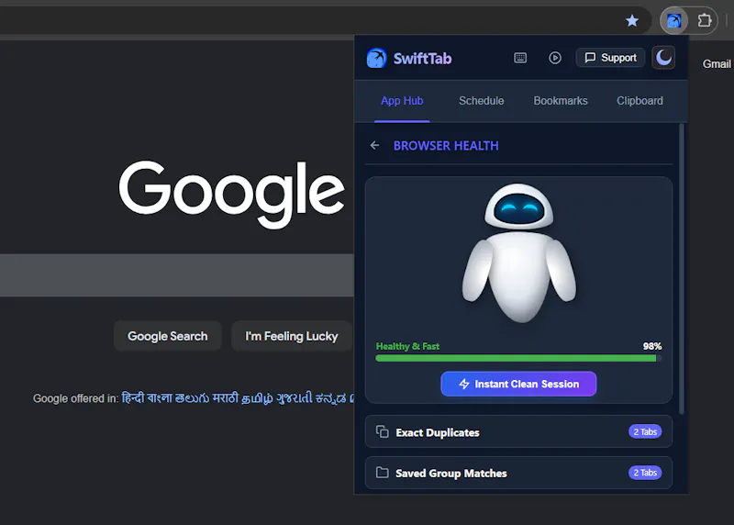Click the SwiftTab popup scrollbar

pyautogui.click(x=682, y=269)
